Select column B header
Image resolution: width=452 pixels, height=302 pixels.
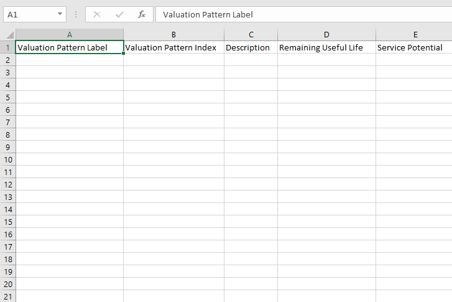tap(173, 35)
